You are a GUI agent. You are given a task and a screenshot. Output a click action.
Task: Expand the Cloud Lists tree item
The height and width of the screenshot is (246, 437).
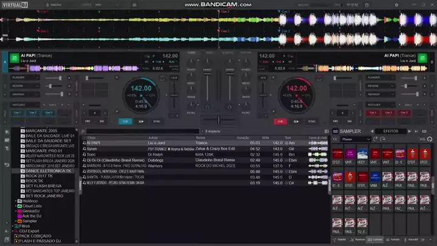16,206
